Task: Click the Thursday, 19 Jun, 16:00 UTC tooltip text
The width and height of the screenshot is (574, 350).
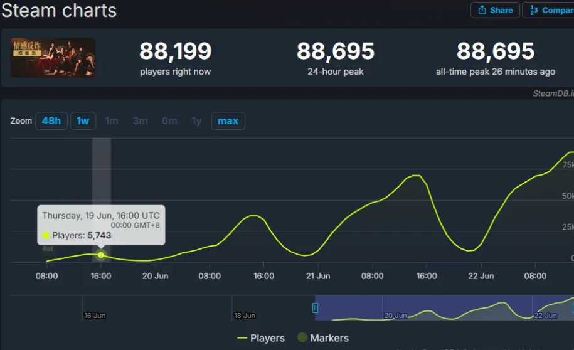Action: 100,215
